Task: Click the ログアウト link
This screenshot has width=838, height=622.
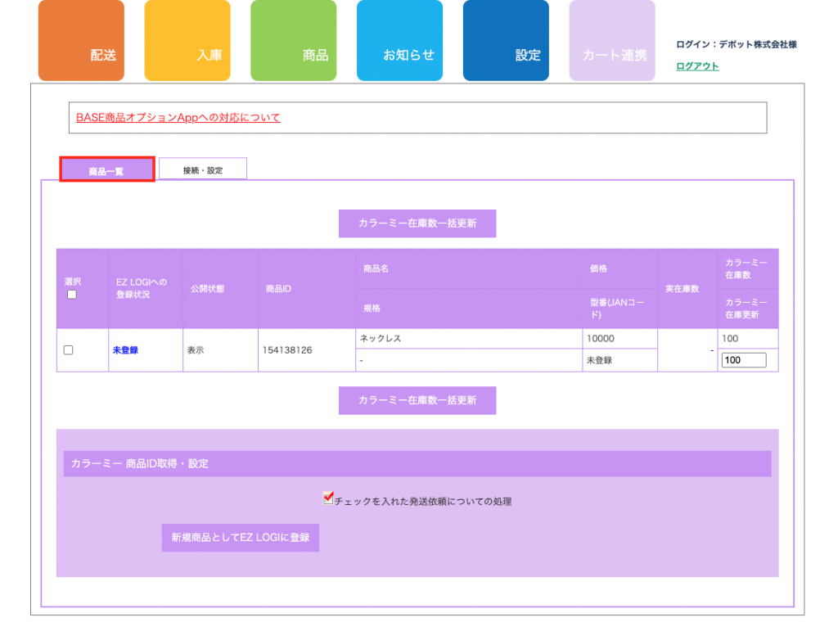Action: tap(697, 66)
